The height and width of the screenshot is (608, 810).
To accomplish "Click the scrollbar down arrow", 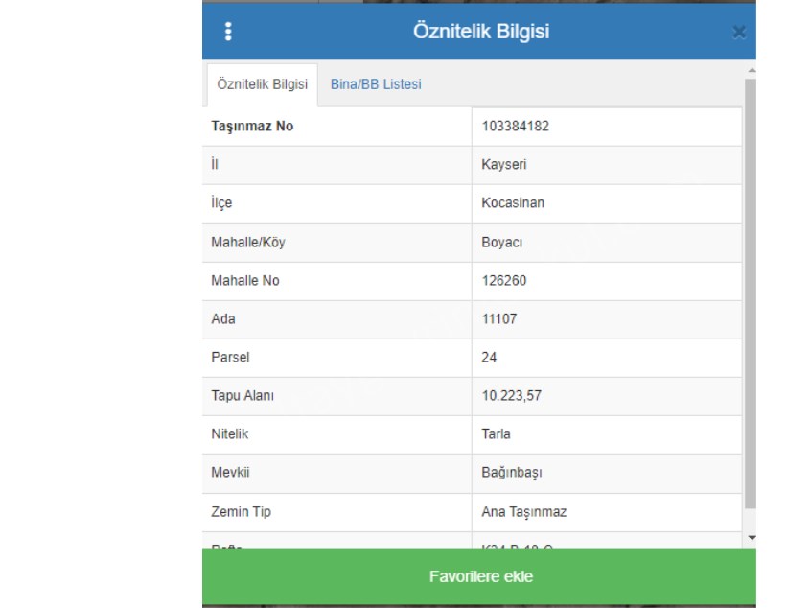I will coord(751,538).
